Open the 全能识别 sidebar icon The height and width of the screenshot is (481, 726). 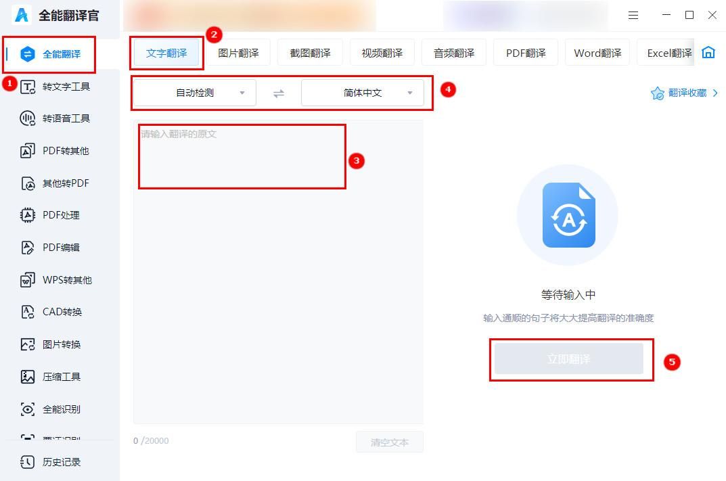coord(27,409)
